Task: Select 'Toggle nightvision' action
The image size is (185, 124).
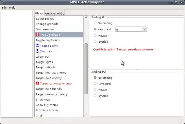Action: click(x=59, y=40)
